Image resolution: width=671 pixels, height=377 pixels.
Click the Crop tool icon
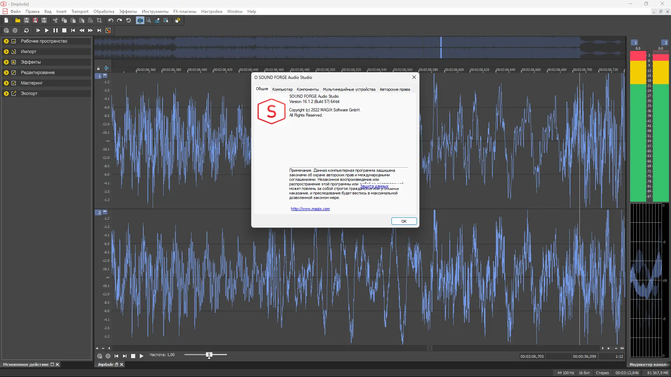[x=99, y=21]
